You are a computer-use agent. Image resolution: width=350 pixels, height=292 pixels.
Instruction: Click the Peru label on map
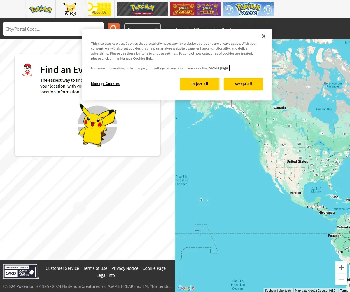pos(339,252)
